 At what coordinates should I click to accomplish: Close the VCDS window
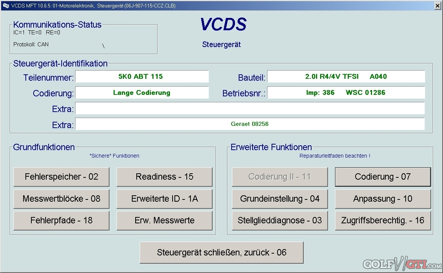(437, 6)
